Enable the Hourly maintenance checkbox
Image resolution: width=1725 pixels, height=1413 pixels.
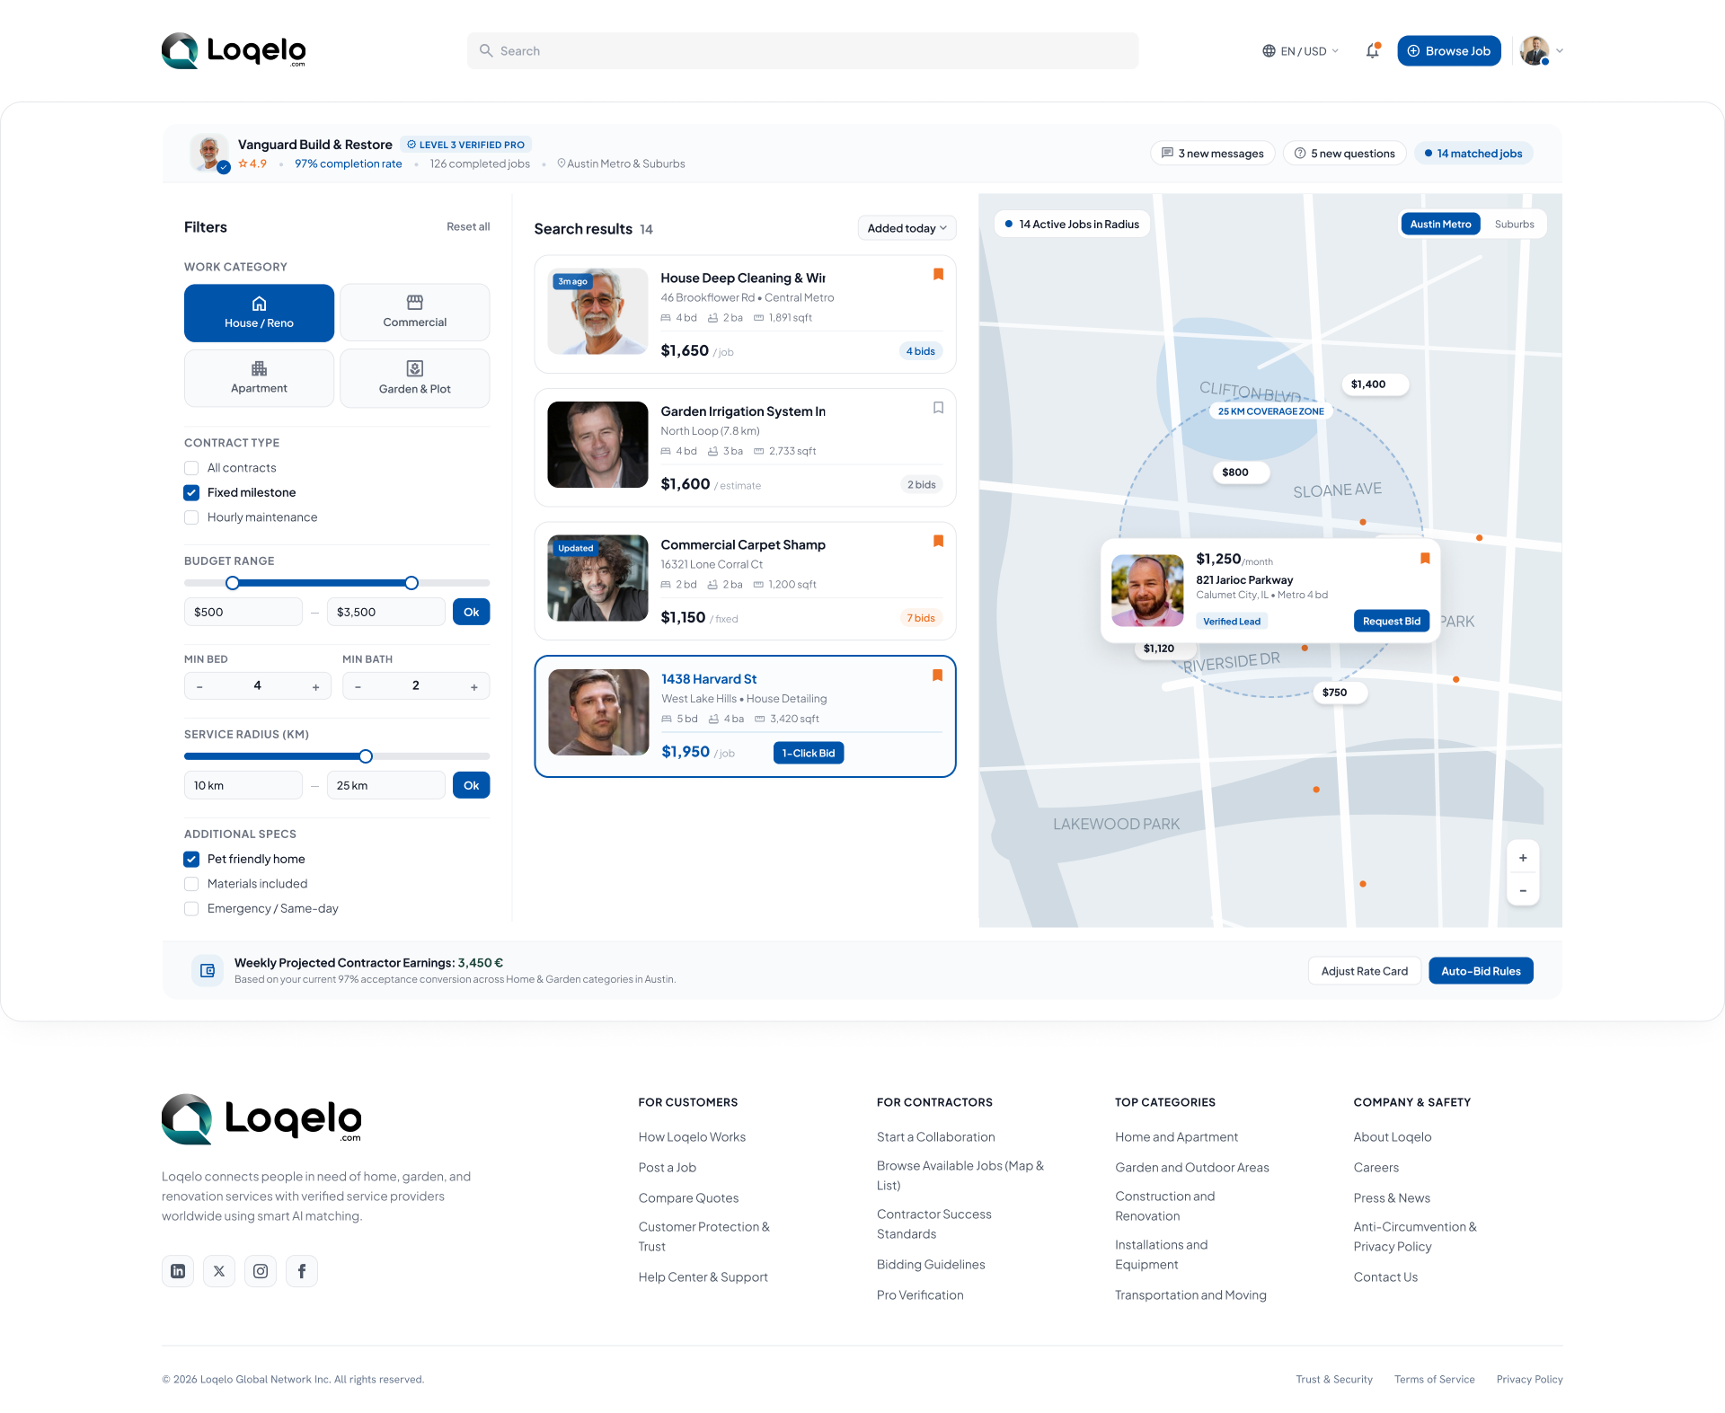tap(191, 517)
